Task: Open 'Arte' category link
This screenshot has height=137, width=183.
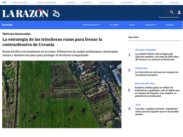Action: pos(138,105)
